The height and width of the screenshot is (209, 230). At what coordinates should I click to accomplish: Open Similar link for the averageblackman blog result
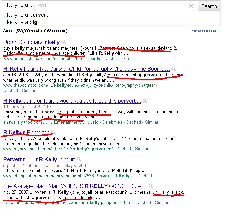click(162, 202)
